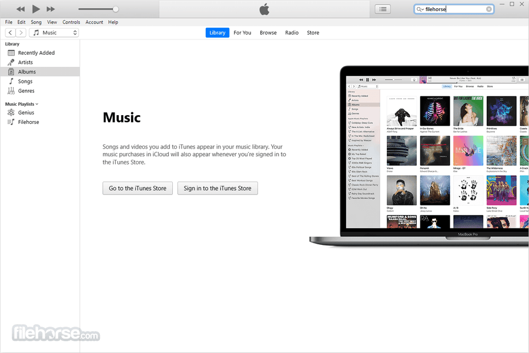
Task: Select Albums in the sidebar
Action: (40, 72)
